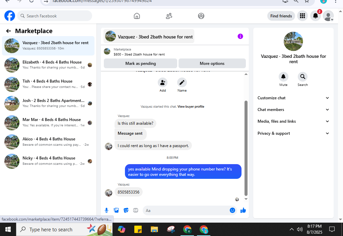Open the Akico 4 Beds 4 Baths conversation
343x236 pixels.
click(48, 142)
